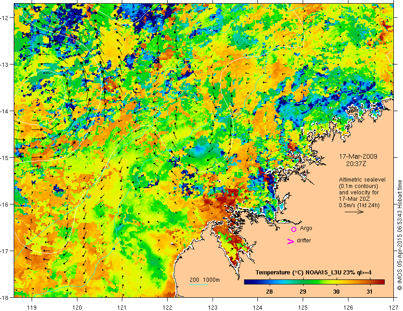The image size is (403, 311).
Task: Click the 'Argo' legend label
Action: pyautogui.click(x=306, y=228)
